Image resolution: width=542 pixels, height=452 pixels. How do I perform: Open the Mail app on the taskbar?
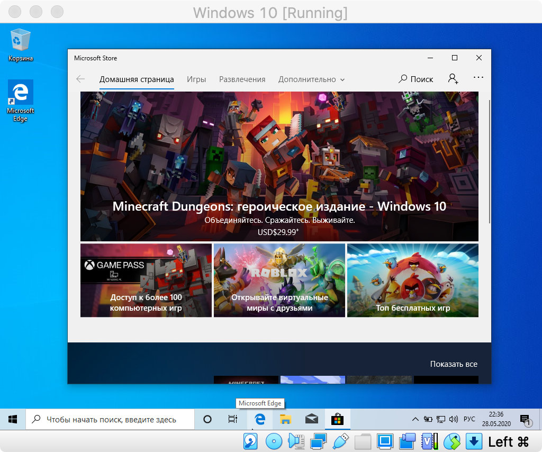click(x=311, y=419)
